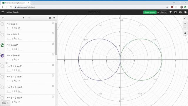The height and width of the screenshot is (106, 188).
Task: Open the Untitled Graph title
Action: tap(12, 12)
